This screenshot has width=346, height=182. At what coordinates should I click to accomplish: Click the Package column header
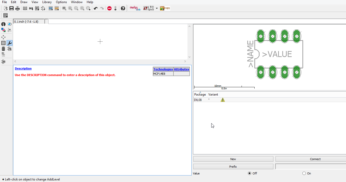coord(200,95)
